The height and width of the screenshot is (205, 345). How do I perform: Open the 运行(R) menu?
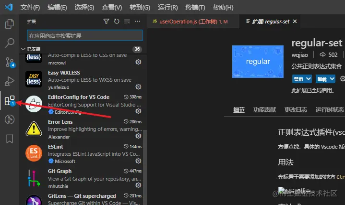(167, 8)
